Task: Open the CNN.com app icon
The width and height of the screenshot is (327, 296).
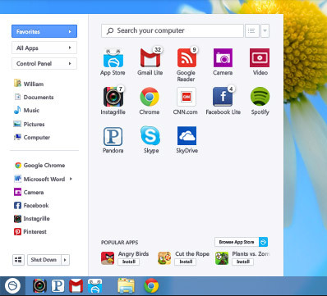Action: [187, 97]
